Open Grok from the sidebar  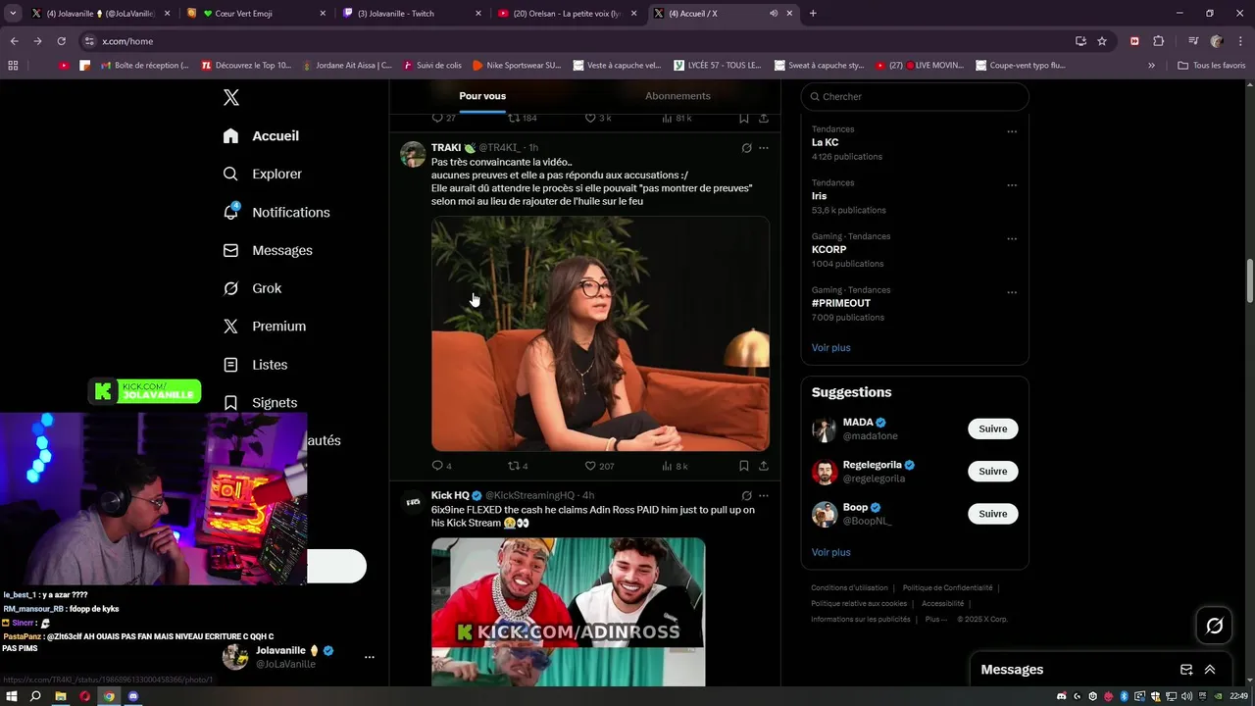click(252, 288)
